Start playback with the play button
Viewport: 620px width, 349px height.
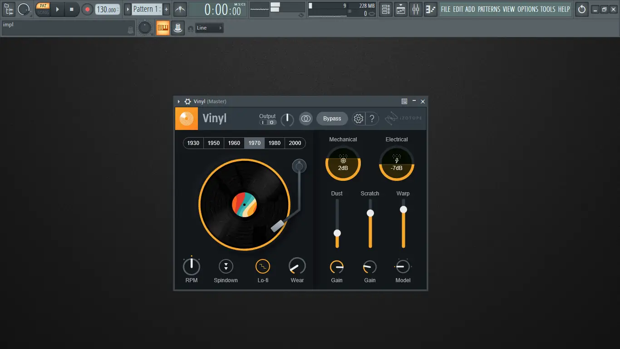coord(57,9)
